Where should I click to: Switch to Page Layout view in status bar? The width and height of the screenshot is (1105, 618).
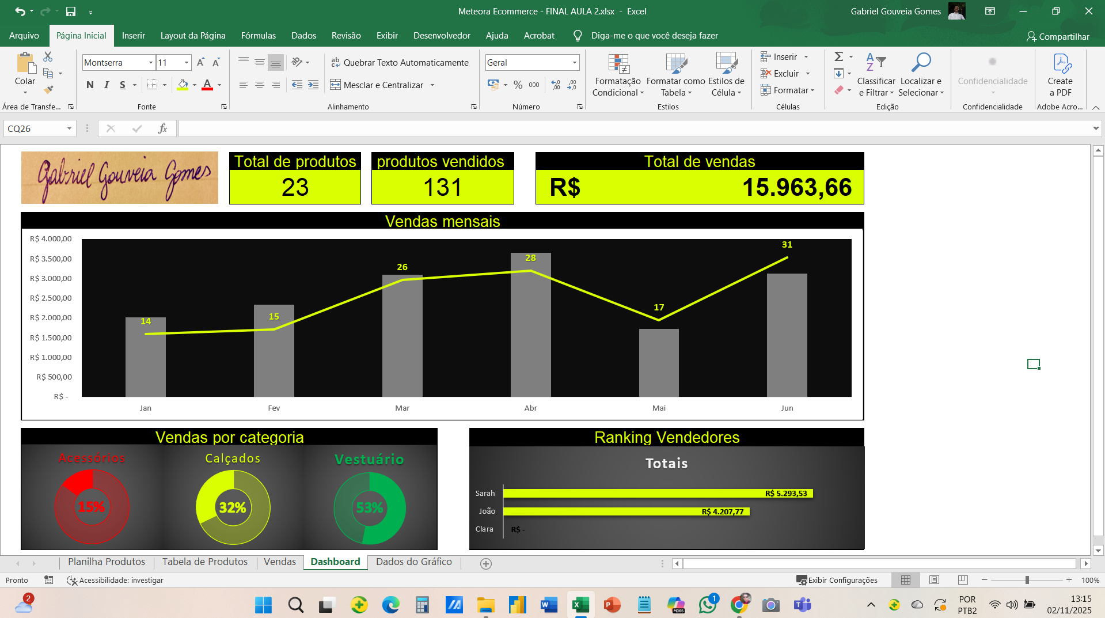934,580
